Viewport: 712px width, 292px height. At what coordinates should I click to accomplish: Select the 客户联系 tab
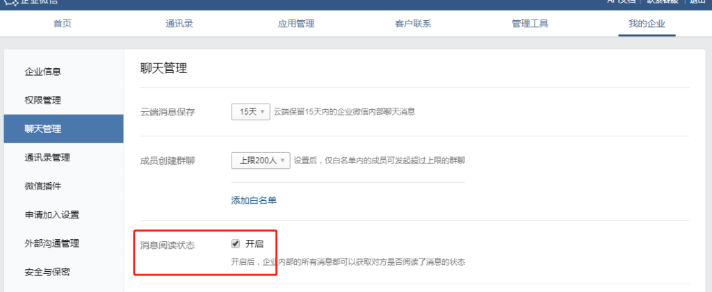tap(413, 24)
